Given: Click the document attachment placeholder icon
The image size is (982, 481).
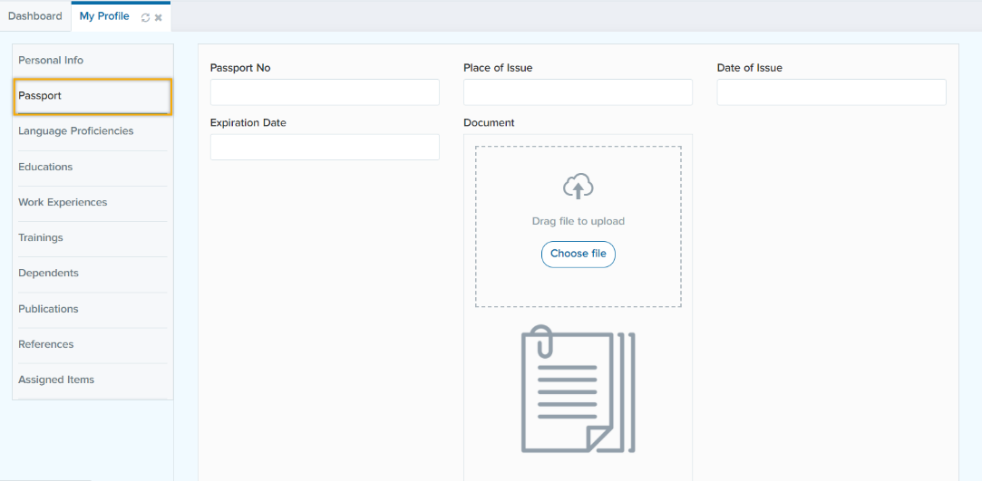Looking at the screenshot, I should pyautogui.click(x=578, y=389).
